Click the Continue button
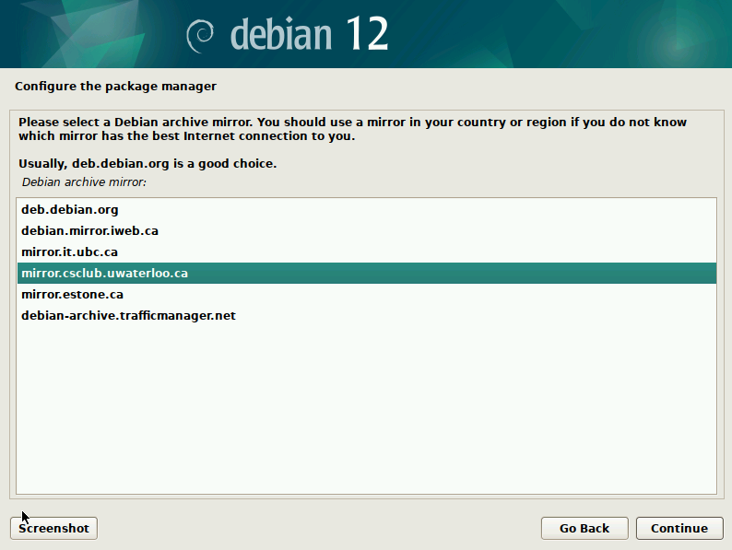Image resolution: width=732 pixels, height=550 pixels. [x=679, y=528]
